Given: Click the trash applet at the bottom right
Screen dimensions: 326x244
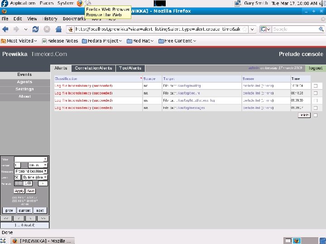Looking at the screenshot, I should point(323,241).
